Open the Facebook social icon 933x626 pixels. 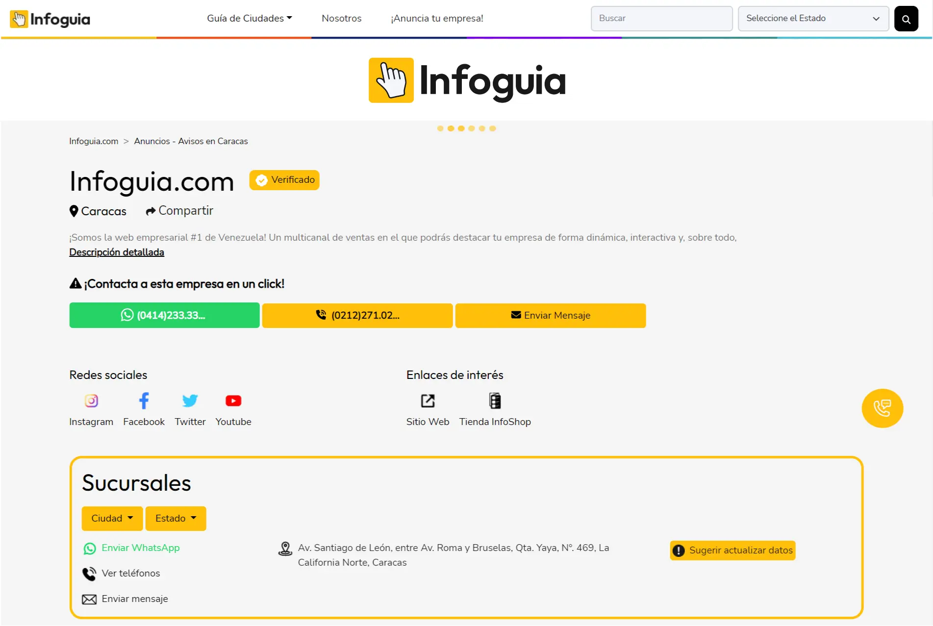click(x=144, y=401)
